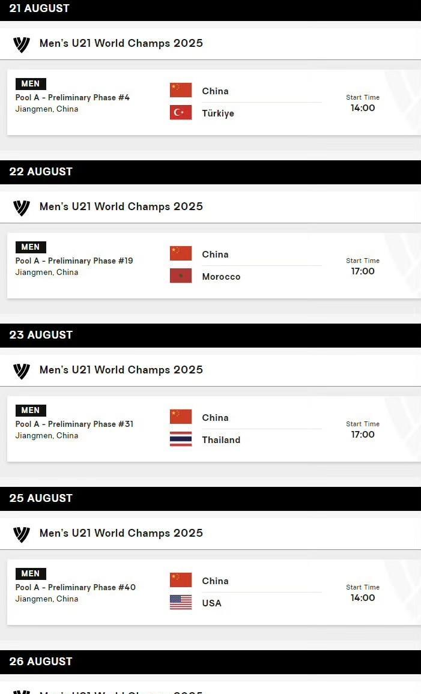Open Pool A Preliminary Phase #31 match
The height and width of the screenshot is (694, 421).
(74, 424)
